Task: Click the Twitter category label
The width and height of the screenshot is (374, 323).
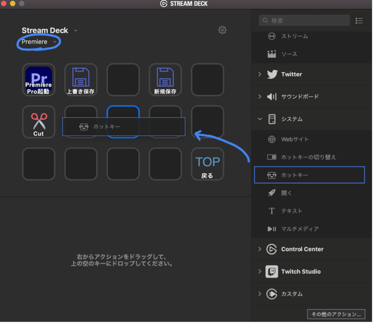Action: click(292, 74)
